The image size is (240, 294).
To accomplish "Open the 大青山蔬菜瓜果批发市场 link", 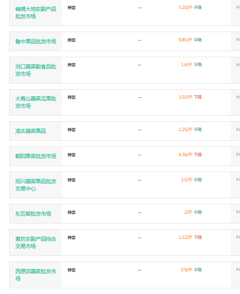I will pos(36,102).
